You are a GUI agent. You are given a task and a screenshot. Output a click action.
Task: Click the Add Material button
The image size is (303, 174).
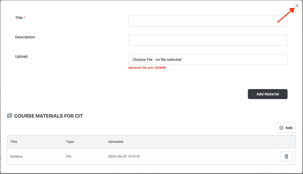click(x=267, y=94)
